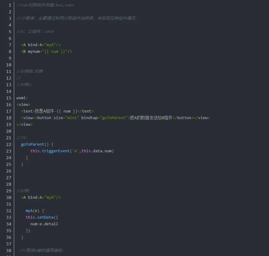Click line number 38 in gutter
The width and height of the screenshot is (269, 256).
tap(9, 251)
